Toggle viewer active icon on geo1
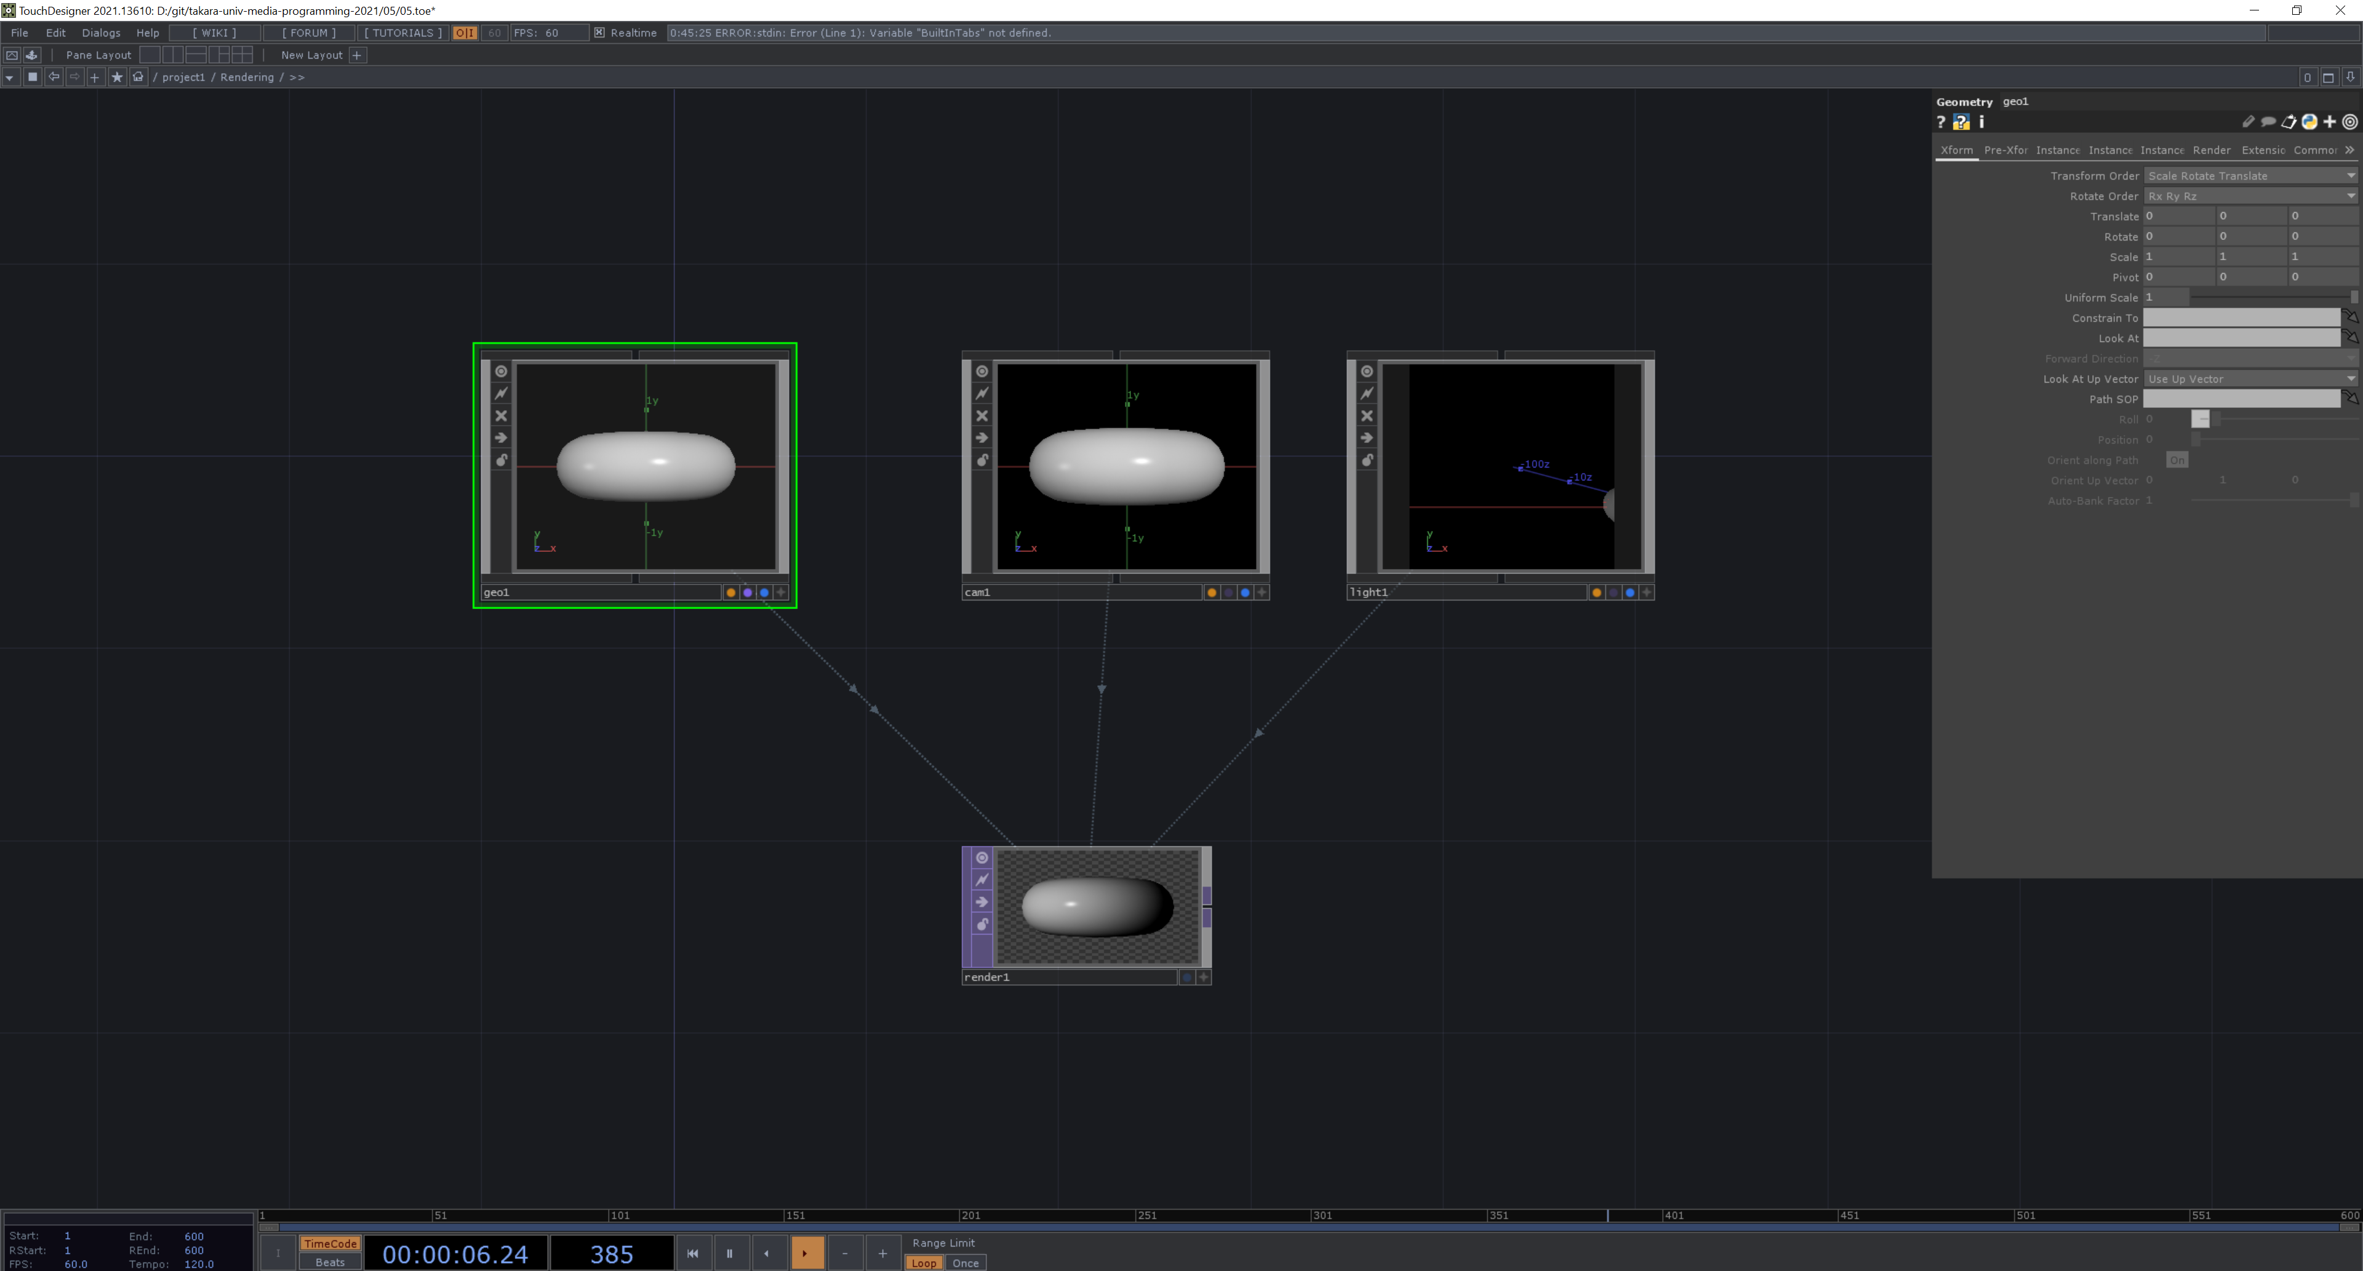 click(501, 372)
